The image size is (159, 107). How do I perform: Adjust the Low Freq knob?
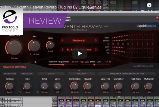[105, 86]
